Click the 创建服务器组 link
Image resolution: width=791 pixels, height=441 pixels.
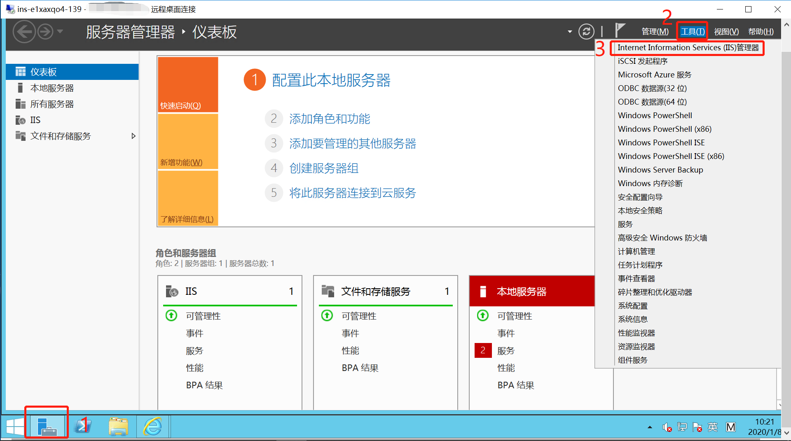point(324,168)
